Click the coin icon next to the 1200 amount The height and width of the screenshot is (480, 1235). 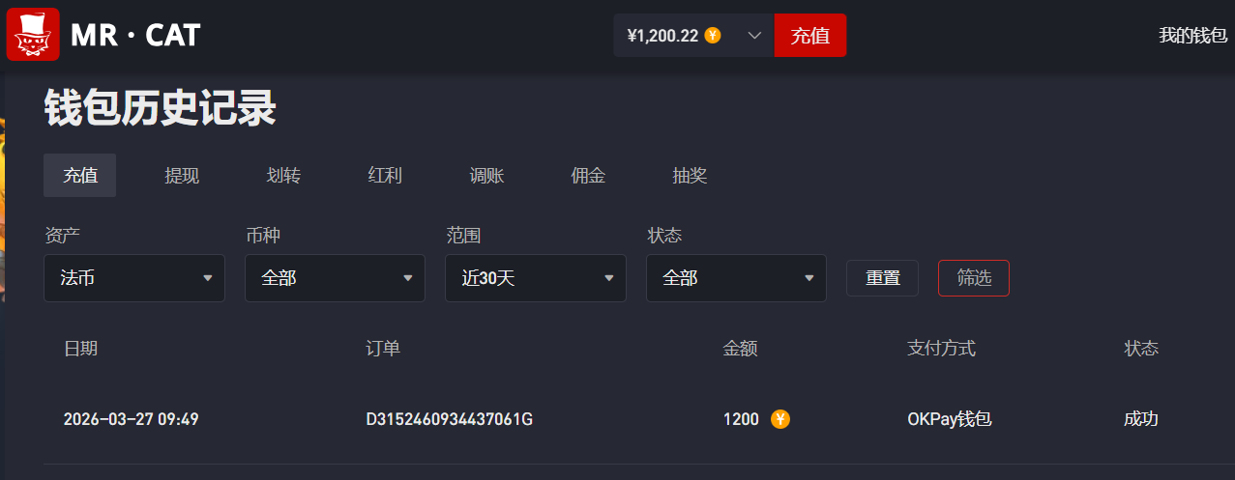780,419
